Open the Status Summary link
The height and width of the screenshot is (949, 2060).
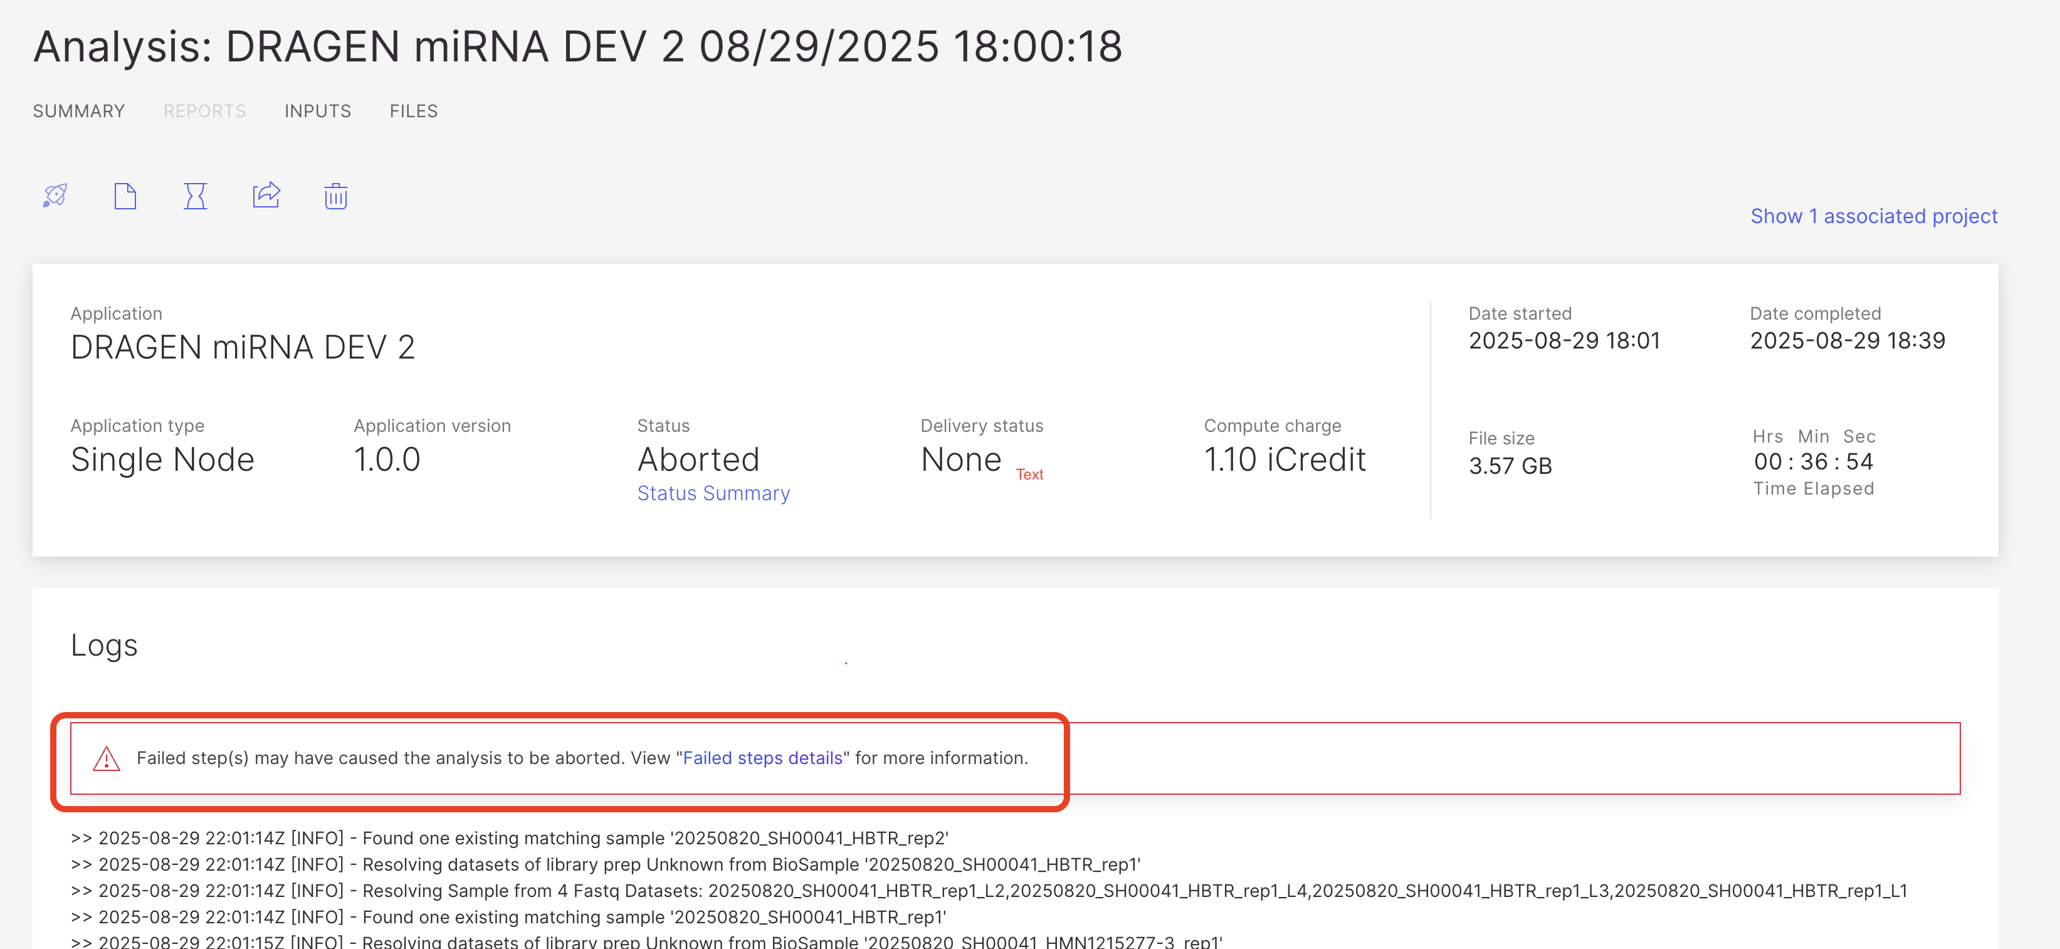[713, 493]
